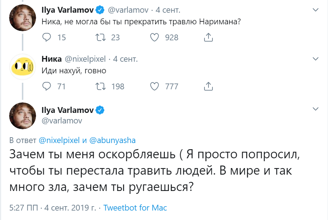Open Ilya Varlamov's avatar on the main tweet
This screenshot has width=328, height=220.
pos(23,116)
